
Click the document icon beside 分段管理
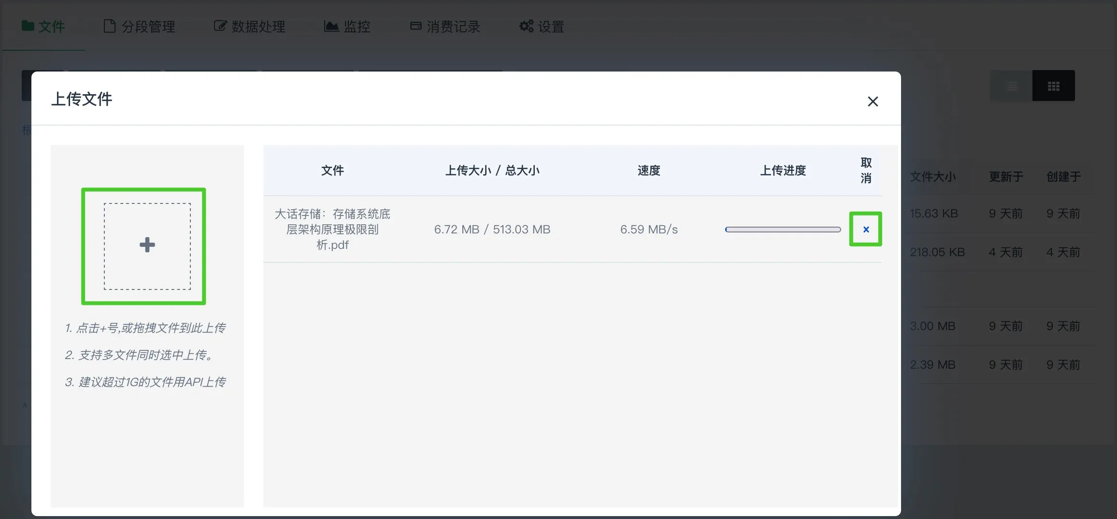coord(110,27)
